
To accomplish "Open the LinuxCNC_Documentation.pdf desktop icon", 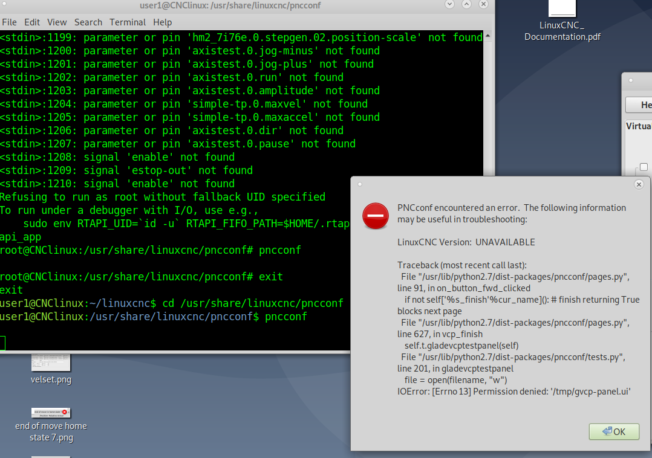I will point(562,21).
